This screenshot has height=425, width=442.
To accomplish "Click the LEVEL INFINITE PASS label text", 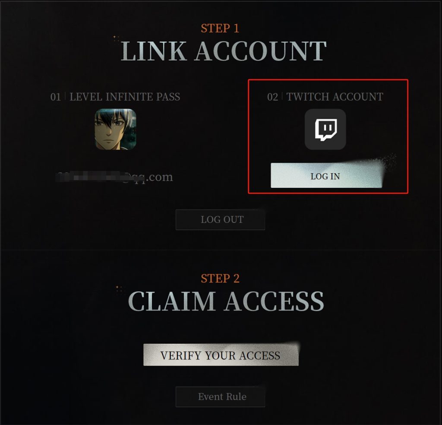I will click(x=125, y=97).
